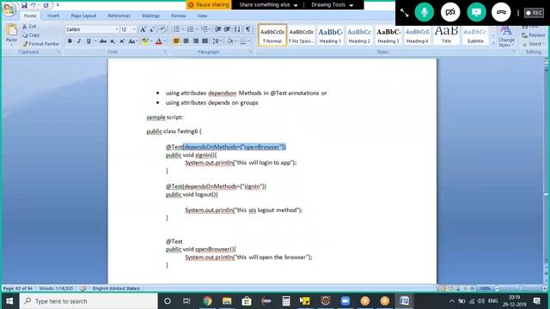Insert numbered list
The height and width of the screenshot is (309, 550).
pyautogui.click(x=191, y=29)
